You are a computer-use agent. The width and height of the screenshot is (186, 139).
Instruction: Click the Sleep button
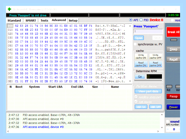tap(173, 49)
